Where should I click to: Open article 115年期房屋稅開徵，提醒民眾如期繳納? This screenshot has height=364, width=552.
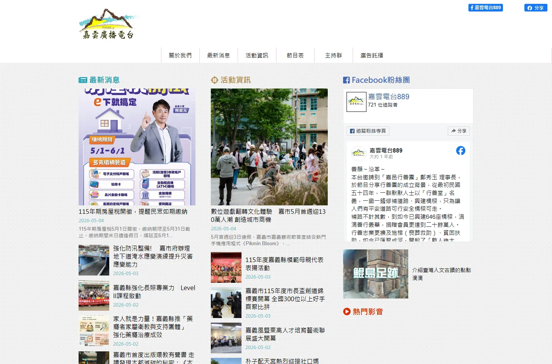pyautogui.click(x=133, y=212)
